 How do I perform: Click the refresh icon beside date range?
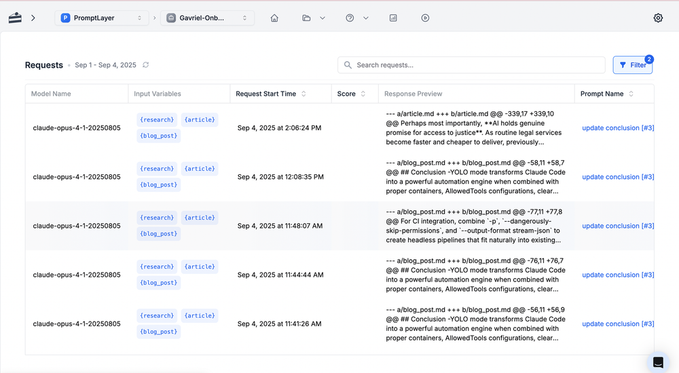point(145,65)
